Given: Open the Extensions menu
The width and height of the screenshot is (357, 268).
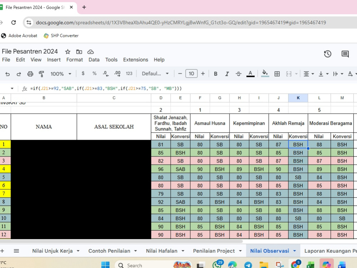Looking at the screenshot, I should point(135,60).
